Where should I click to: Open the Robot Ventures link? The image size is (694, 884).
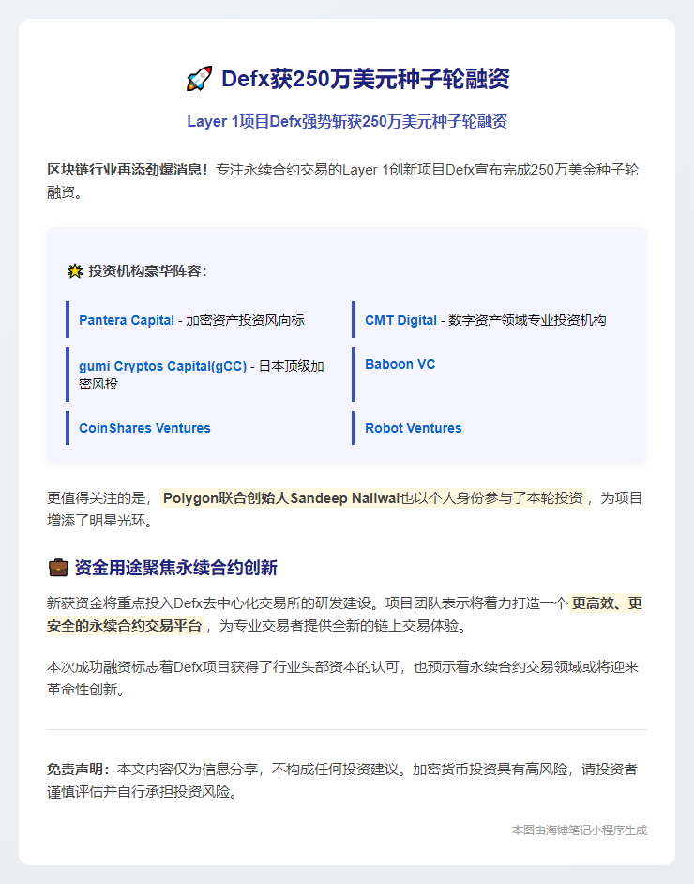pos(413,428)
